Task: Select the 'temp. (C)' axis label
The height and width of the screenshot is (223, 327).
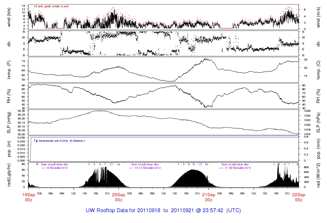Action: [x=319, y=70]
